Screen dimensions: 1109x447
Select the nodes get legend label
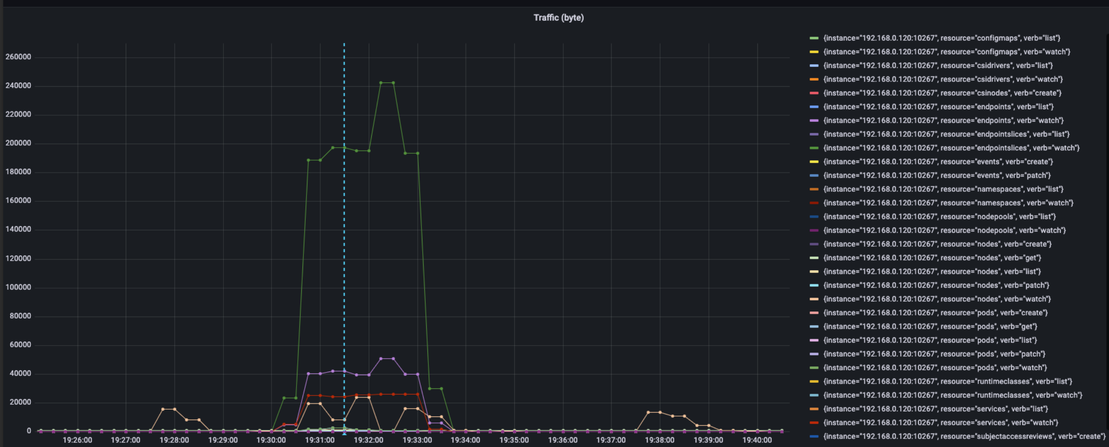tap(932, 258)
